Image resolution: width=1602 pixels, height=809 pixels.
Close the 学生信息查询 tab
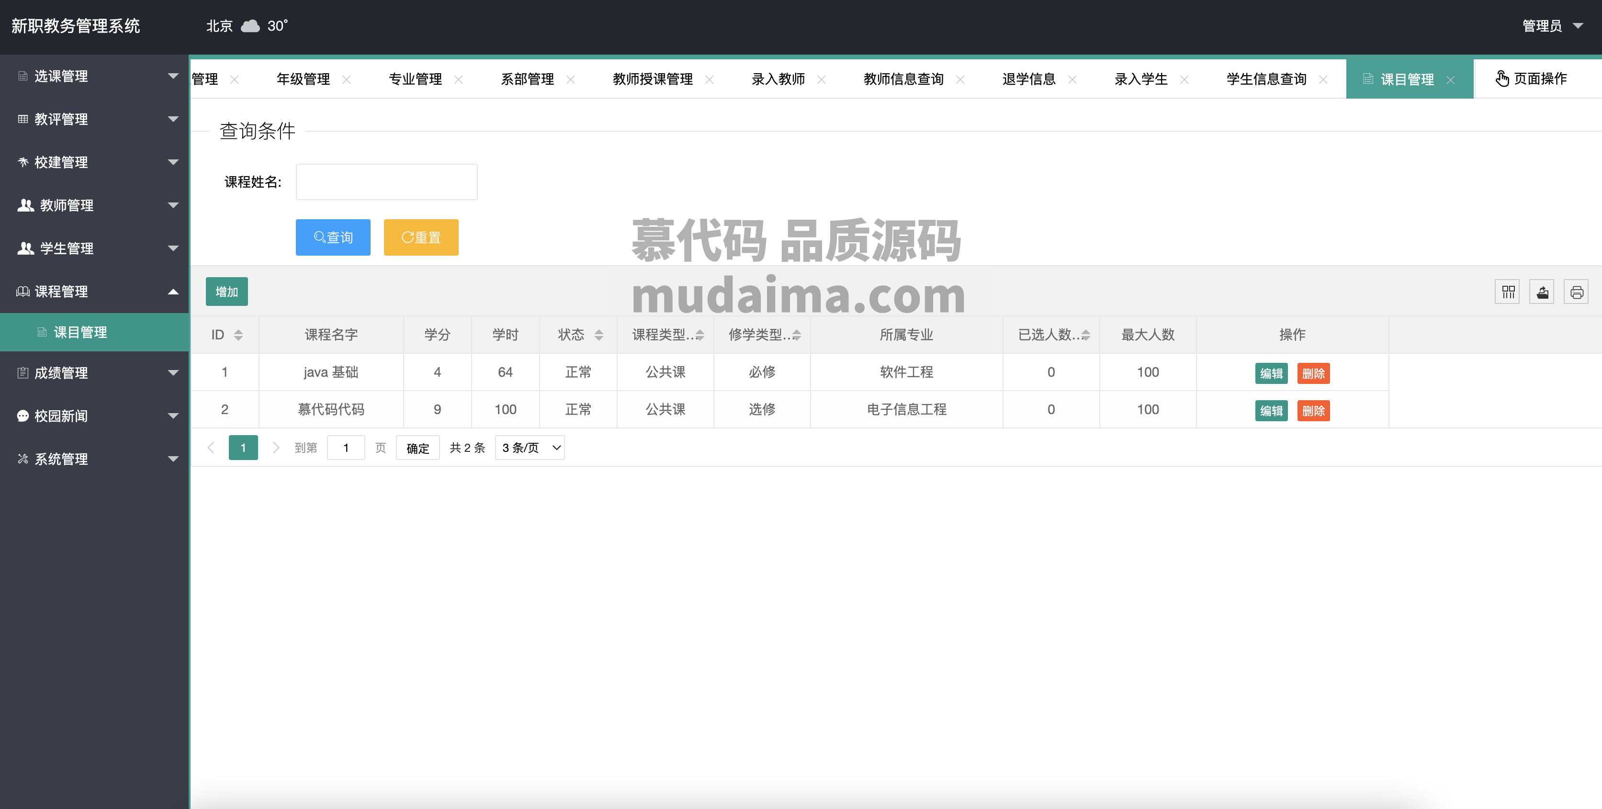pyautogui.click(x=1323, y=79)
